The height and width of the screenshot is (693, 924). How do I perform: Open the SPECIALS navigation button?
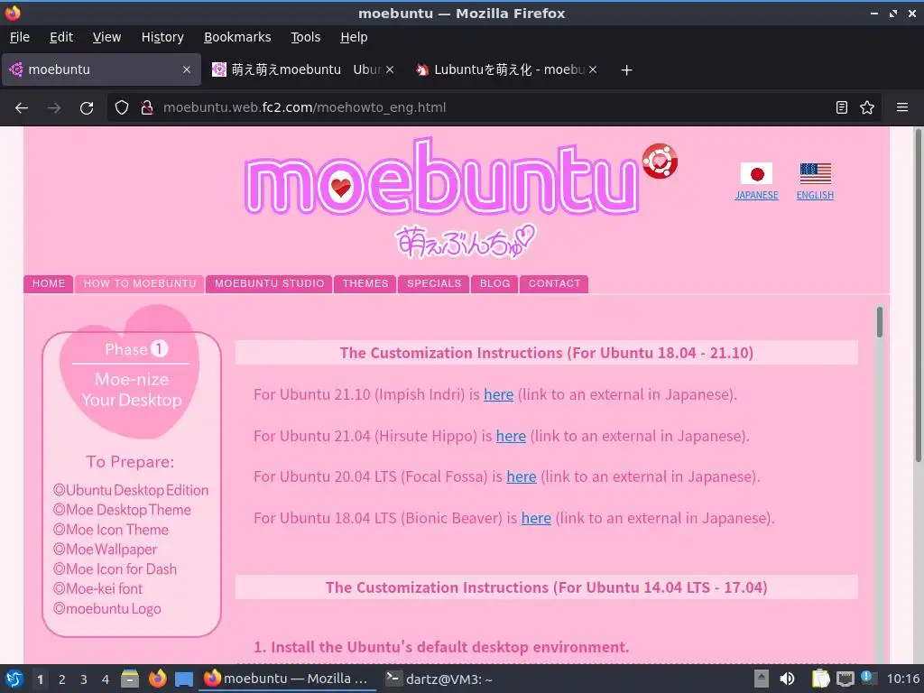point(434,283)
